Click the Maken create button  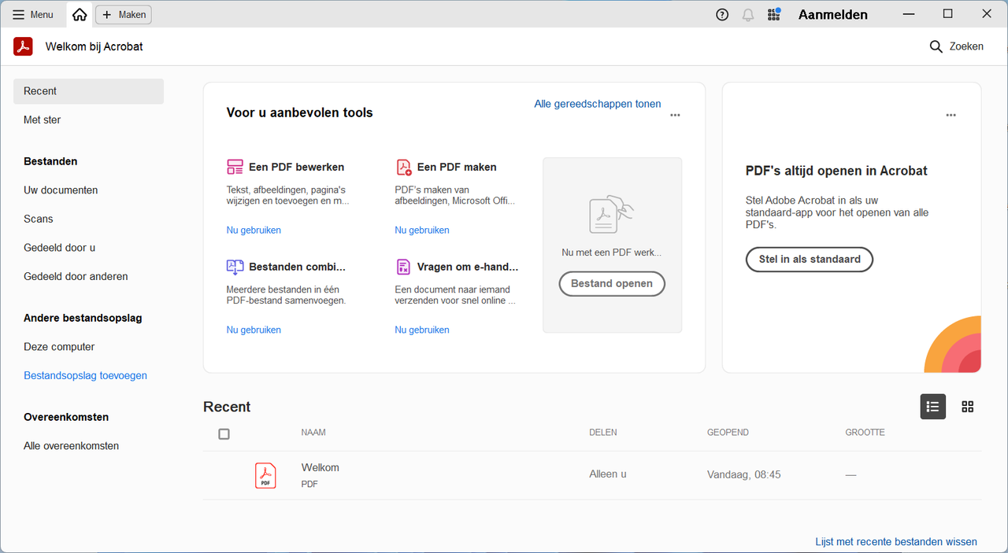(124, 14)
